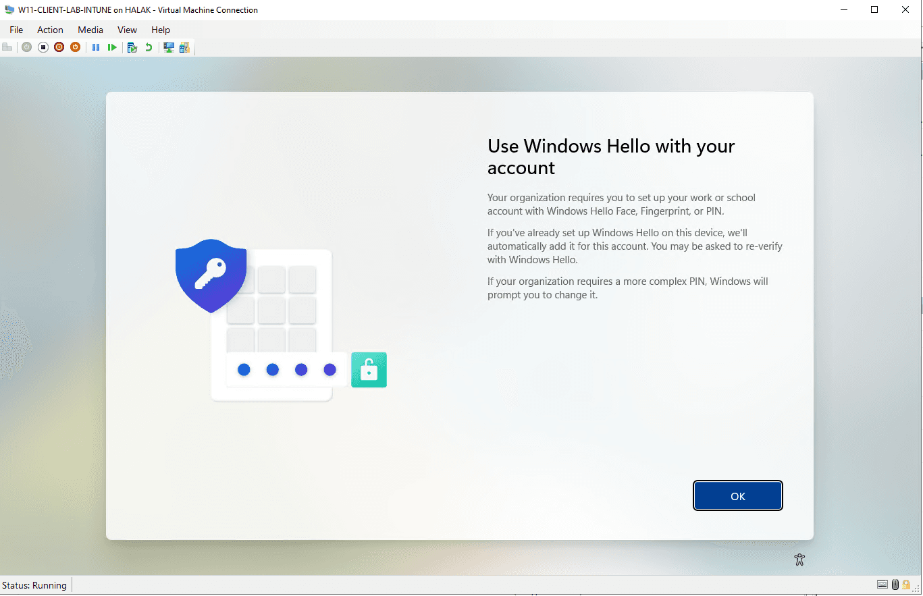The width and height of the screenshot is (923, 596).
Task: Open the Action menu
Action: [x=50, y=30]
